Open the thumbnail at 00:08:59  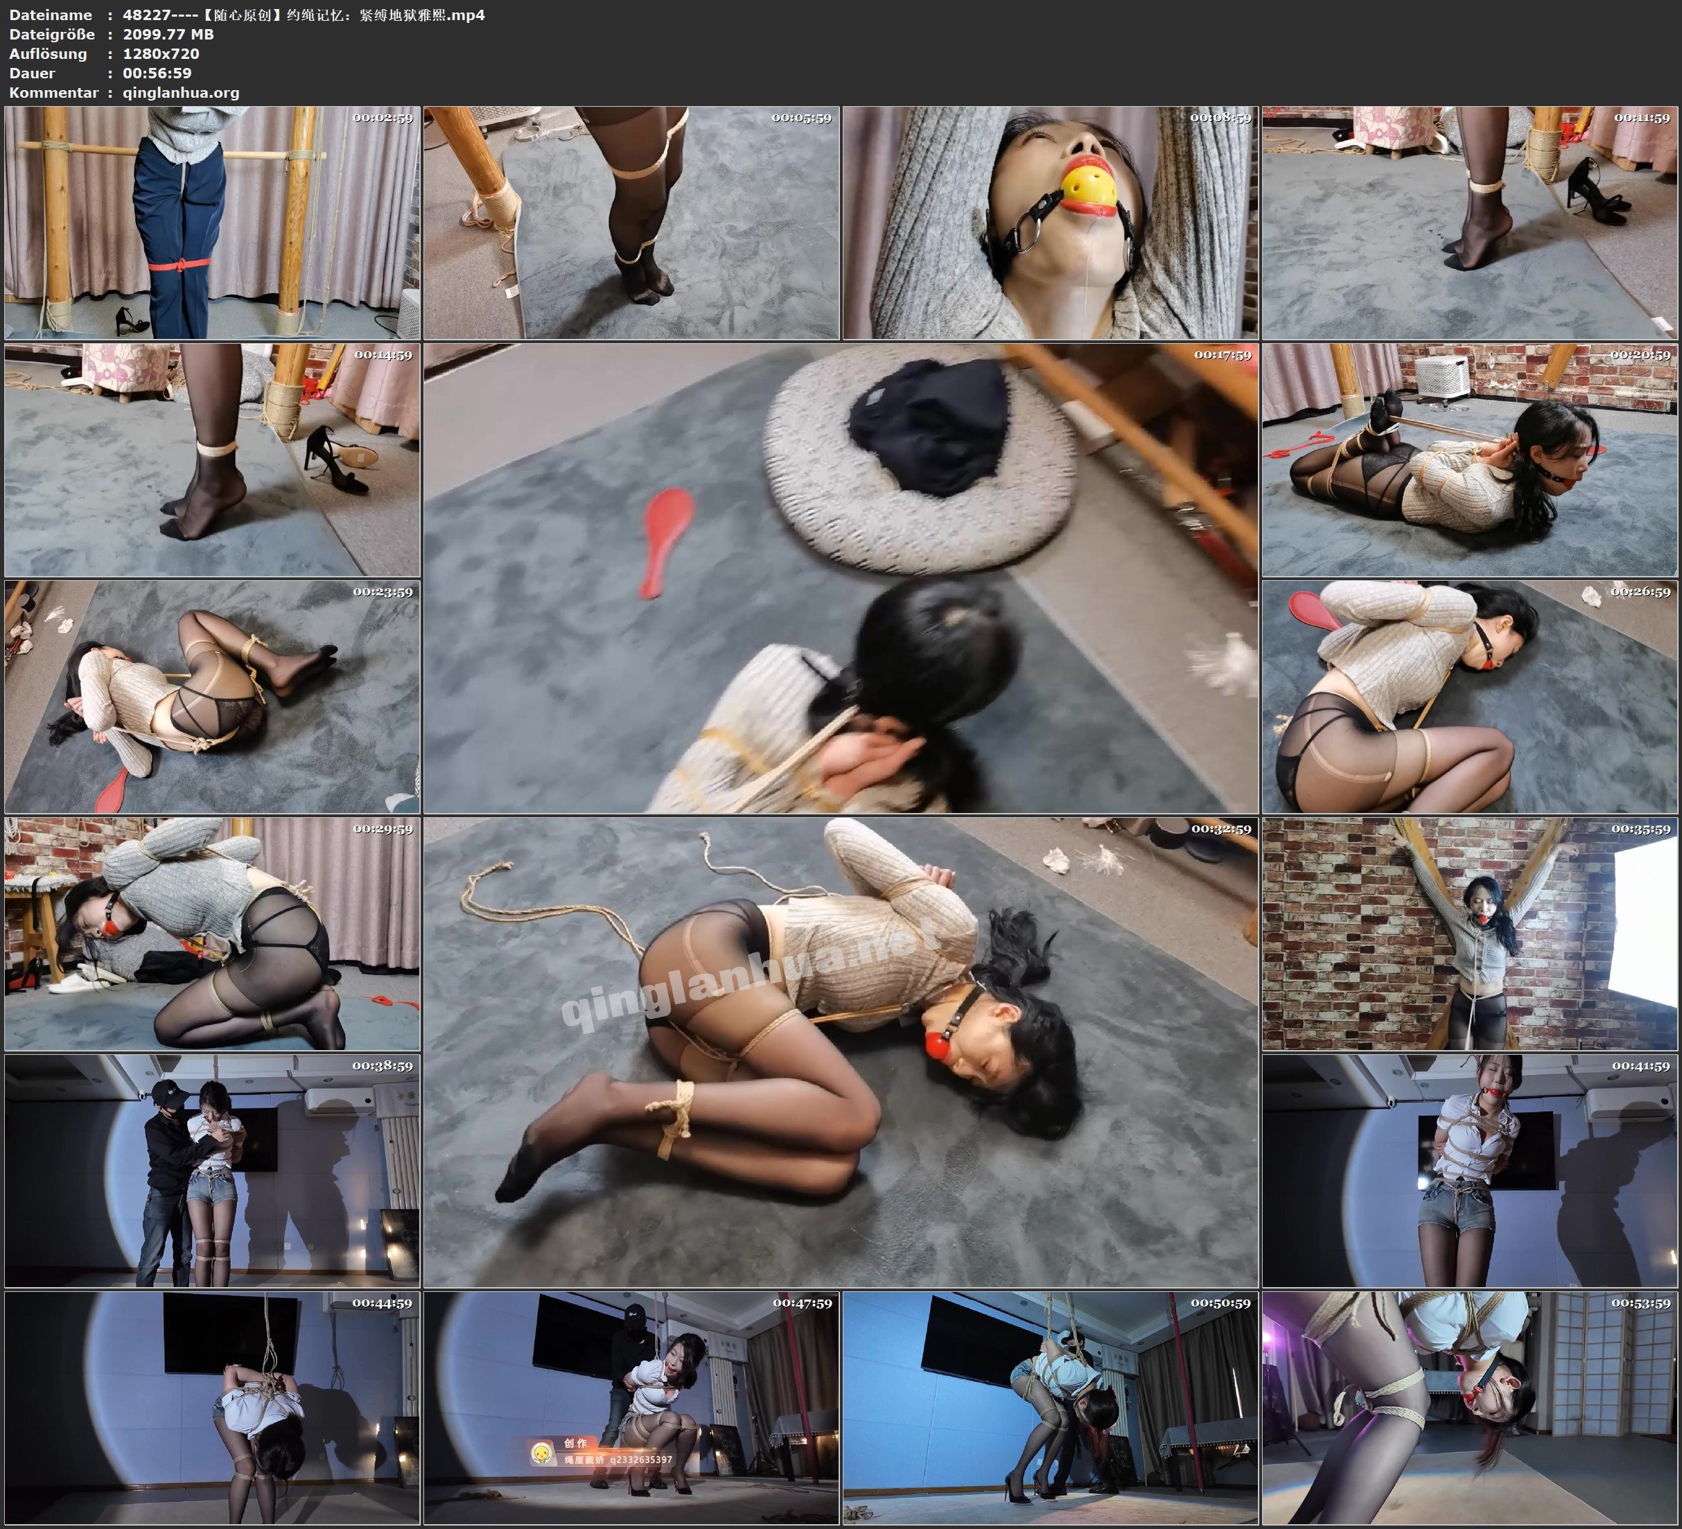(x=1049, y=223)
